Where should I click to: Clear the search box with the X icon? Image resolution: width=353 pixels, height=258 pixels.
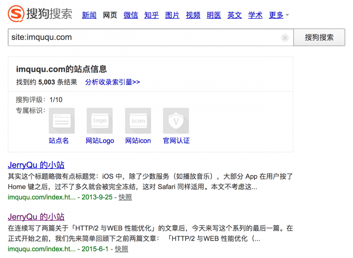pyautogui.click(x=285, y=37)
